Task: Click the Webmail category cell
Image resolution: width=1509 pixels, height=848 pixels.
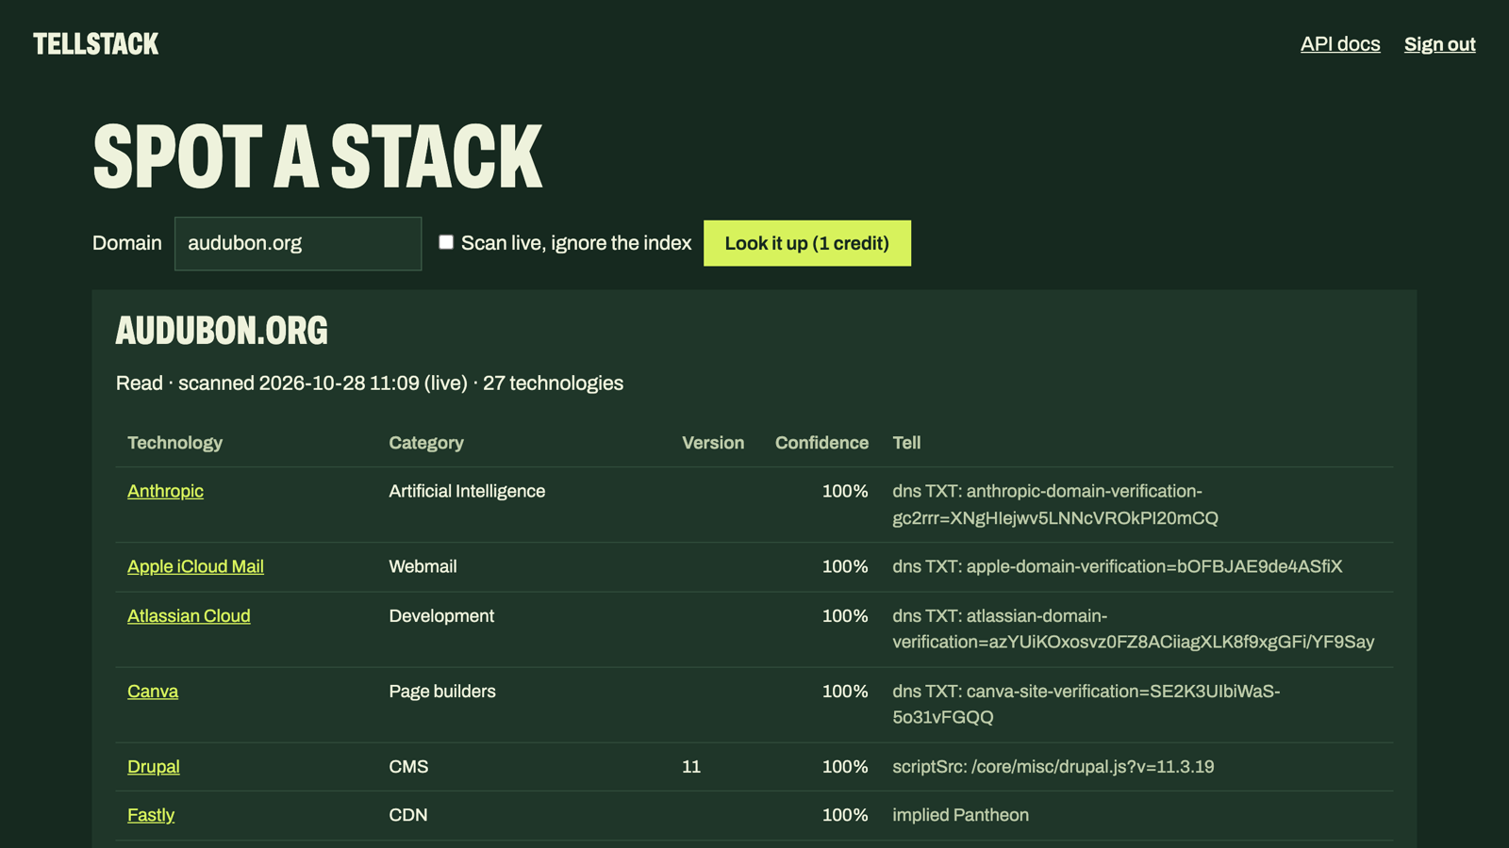Action: click(423, 566)
